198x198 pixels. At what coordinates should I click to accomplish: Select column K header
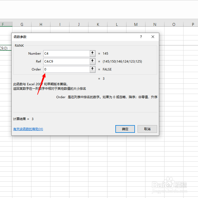98,24
